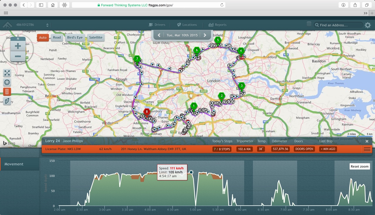Image resolution: width=375 pixels, height=215 pixels.
Task: Go forward in Safari browser
Action: pos(31,5)
